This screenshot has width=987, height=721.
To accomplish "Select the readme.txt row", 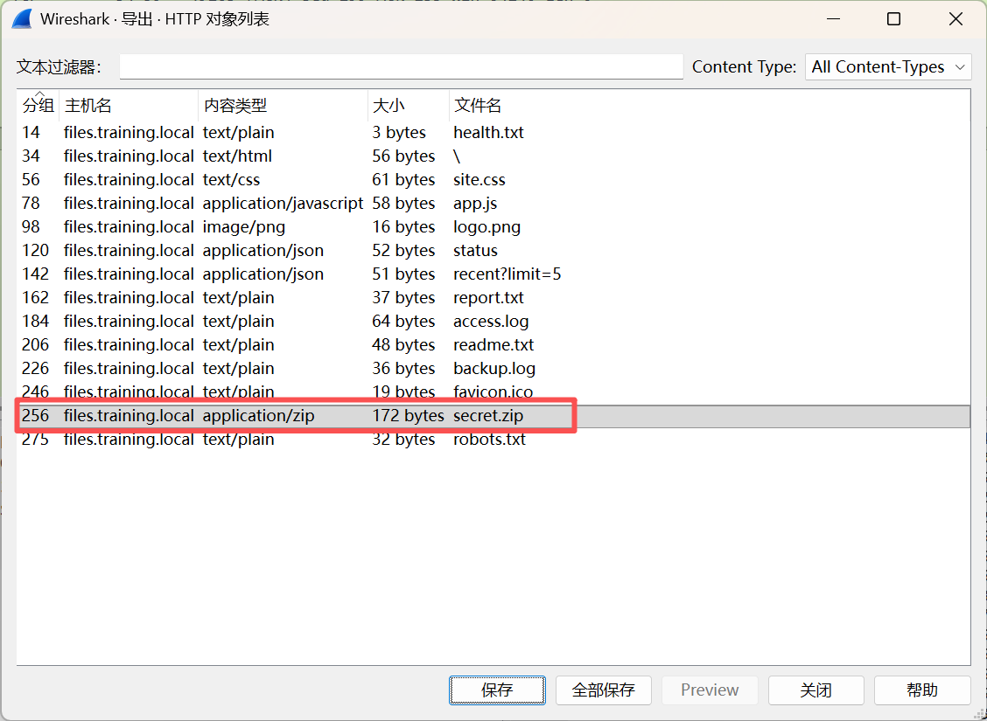I will coord(493,344).
